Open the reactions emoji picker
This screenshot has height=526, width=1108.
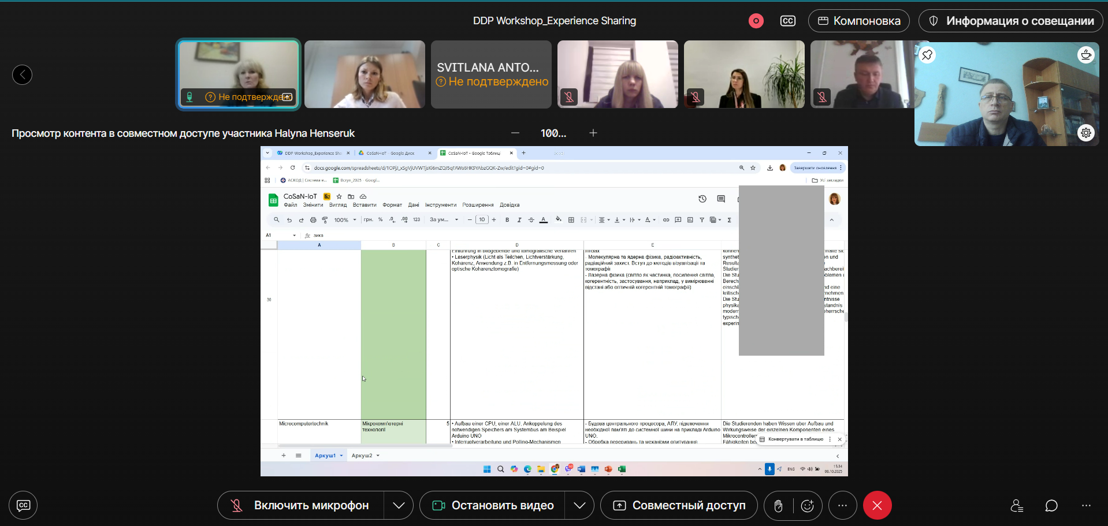[807, 506]
